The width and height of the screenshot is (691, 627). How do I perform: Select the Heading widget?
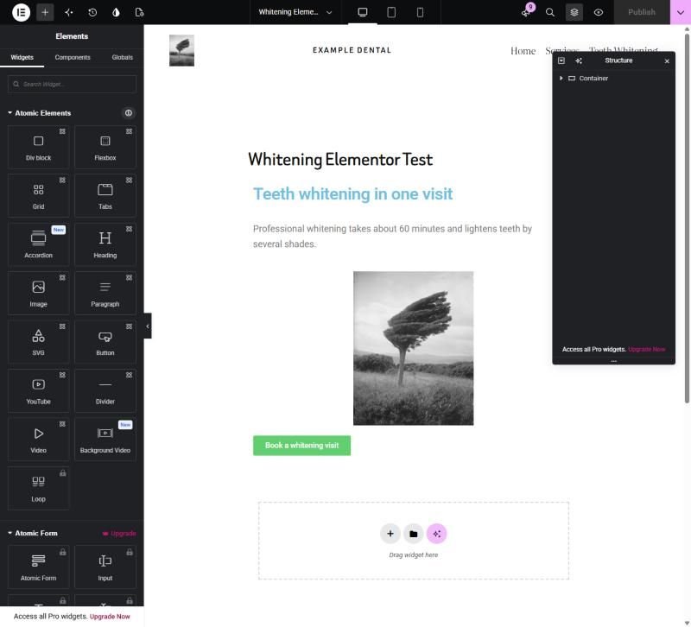105,244
